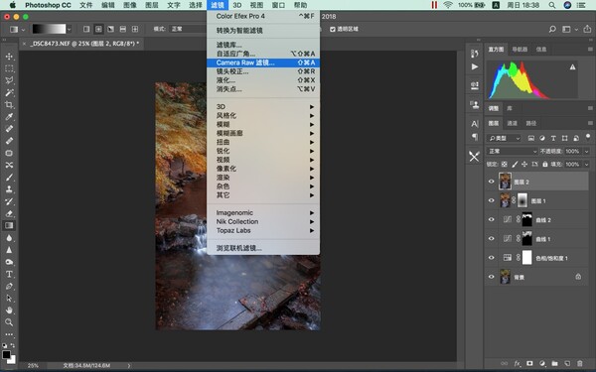This screenshot has width=596, height=372.
Task: Select the Gradient tool in toolbar
Action: (9, 225)
